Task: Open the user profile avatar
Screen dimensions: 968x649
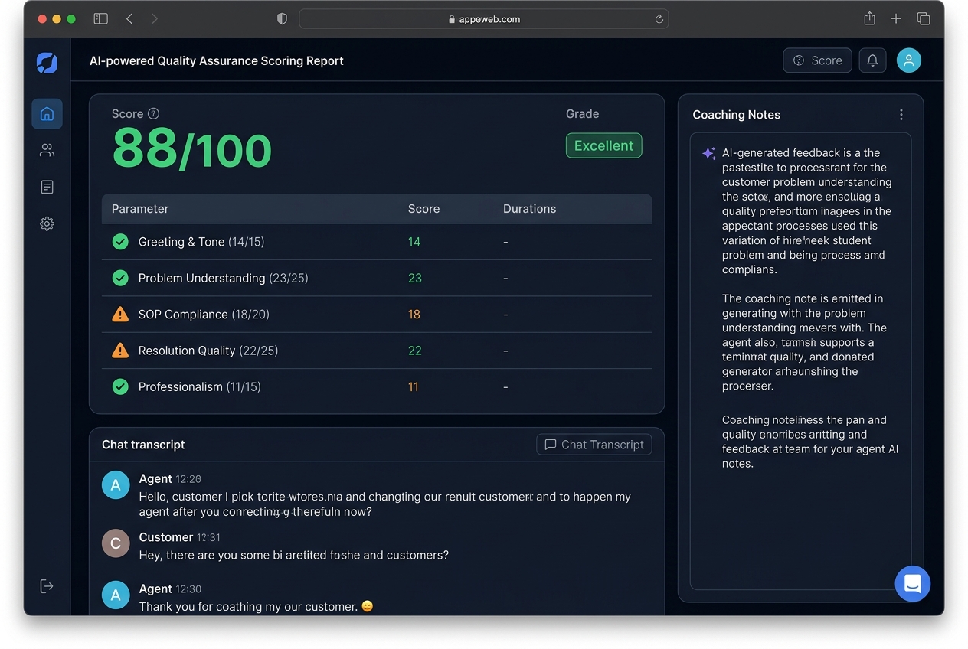Action: pyautogui.click(x=909, y=60)
